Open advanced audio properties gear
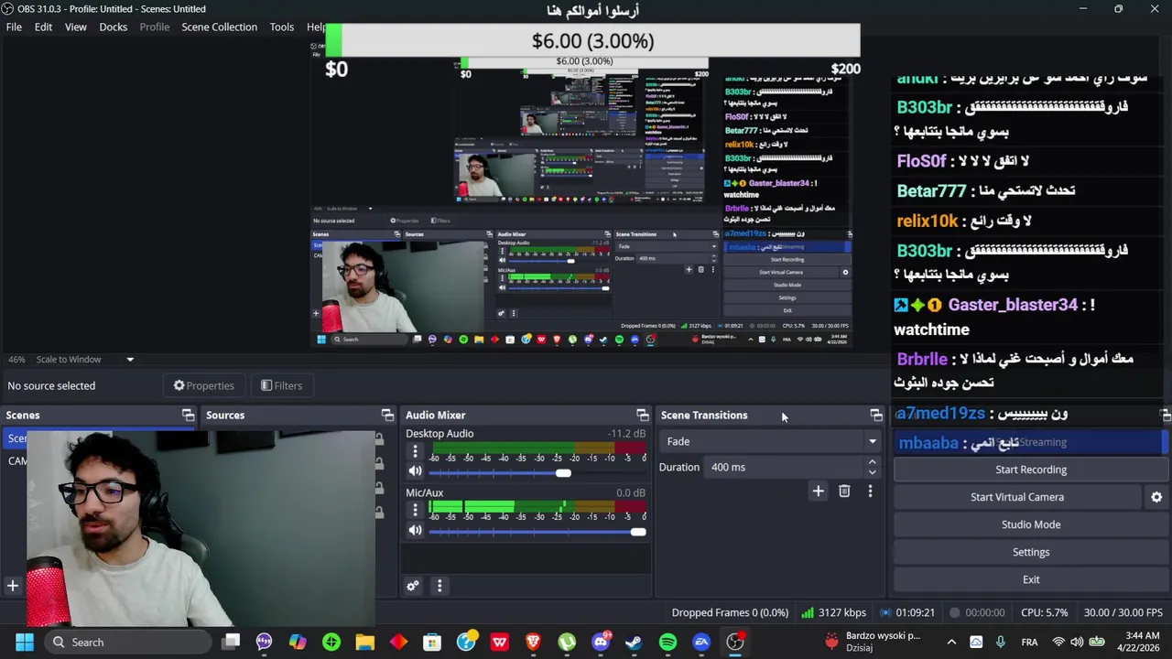The width and height of the screenshot is (1172, 659). tap(413, 586)
